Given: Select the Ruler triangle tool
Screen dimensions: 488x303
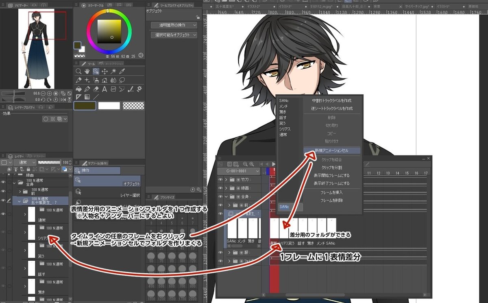Looking at the screenshot, I should pyautogui.click(x=78, y=97).
